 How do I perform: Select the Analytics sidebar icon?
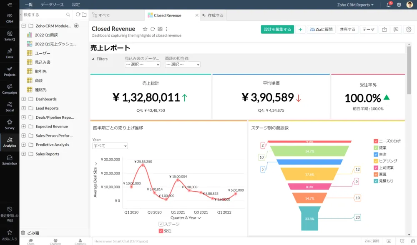click(x=10, y=142)
